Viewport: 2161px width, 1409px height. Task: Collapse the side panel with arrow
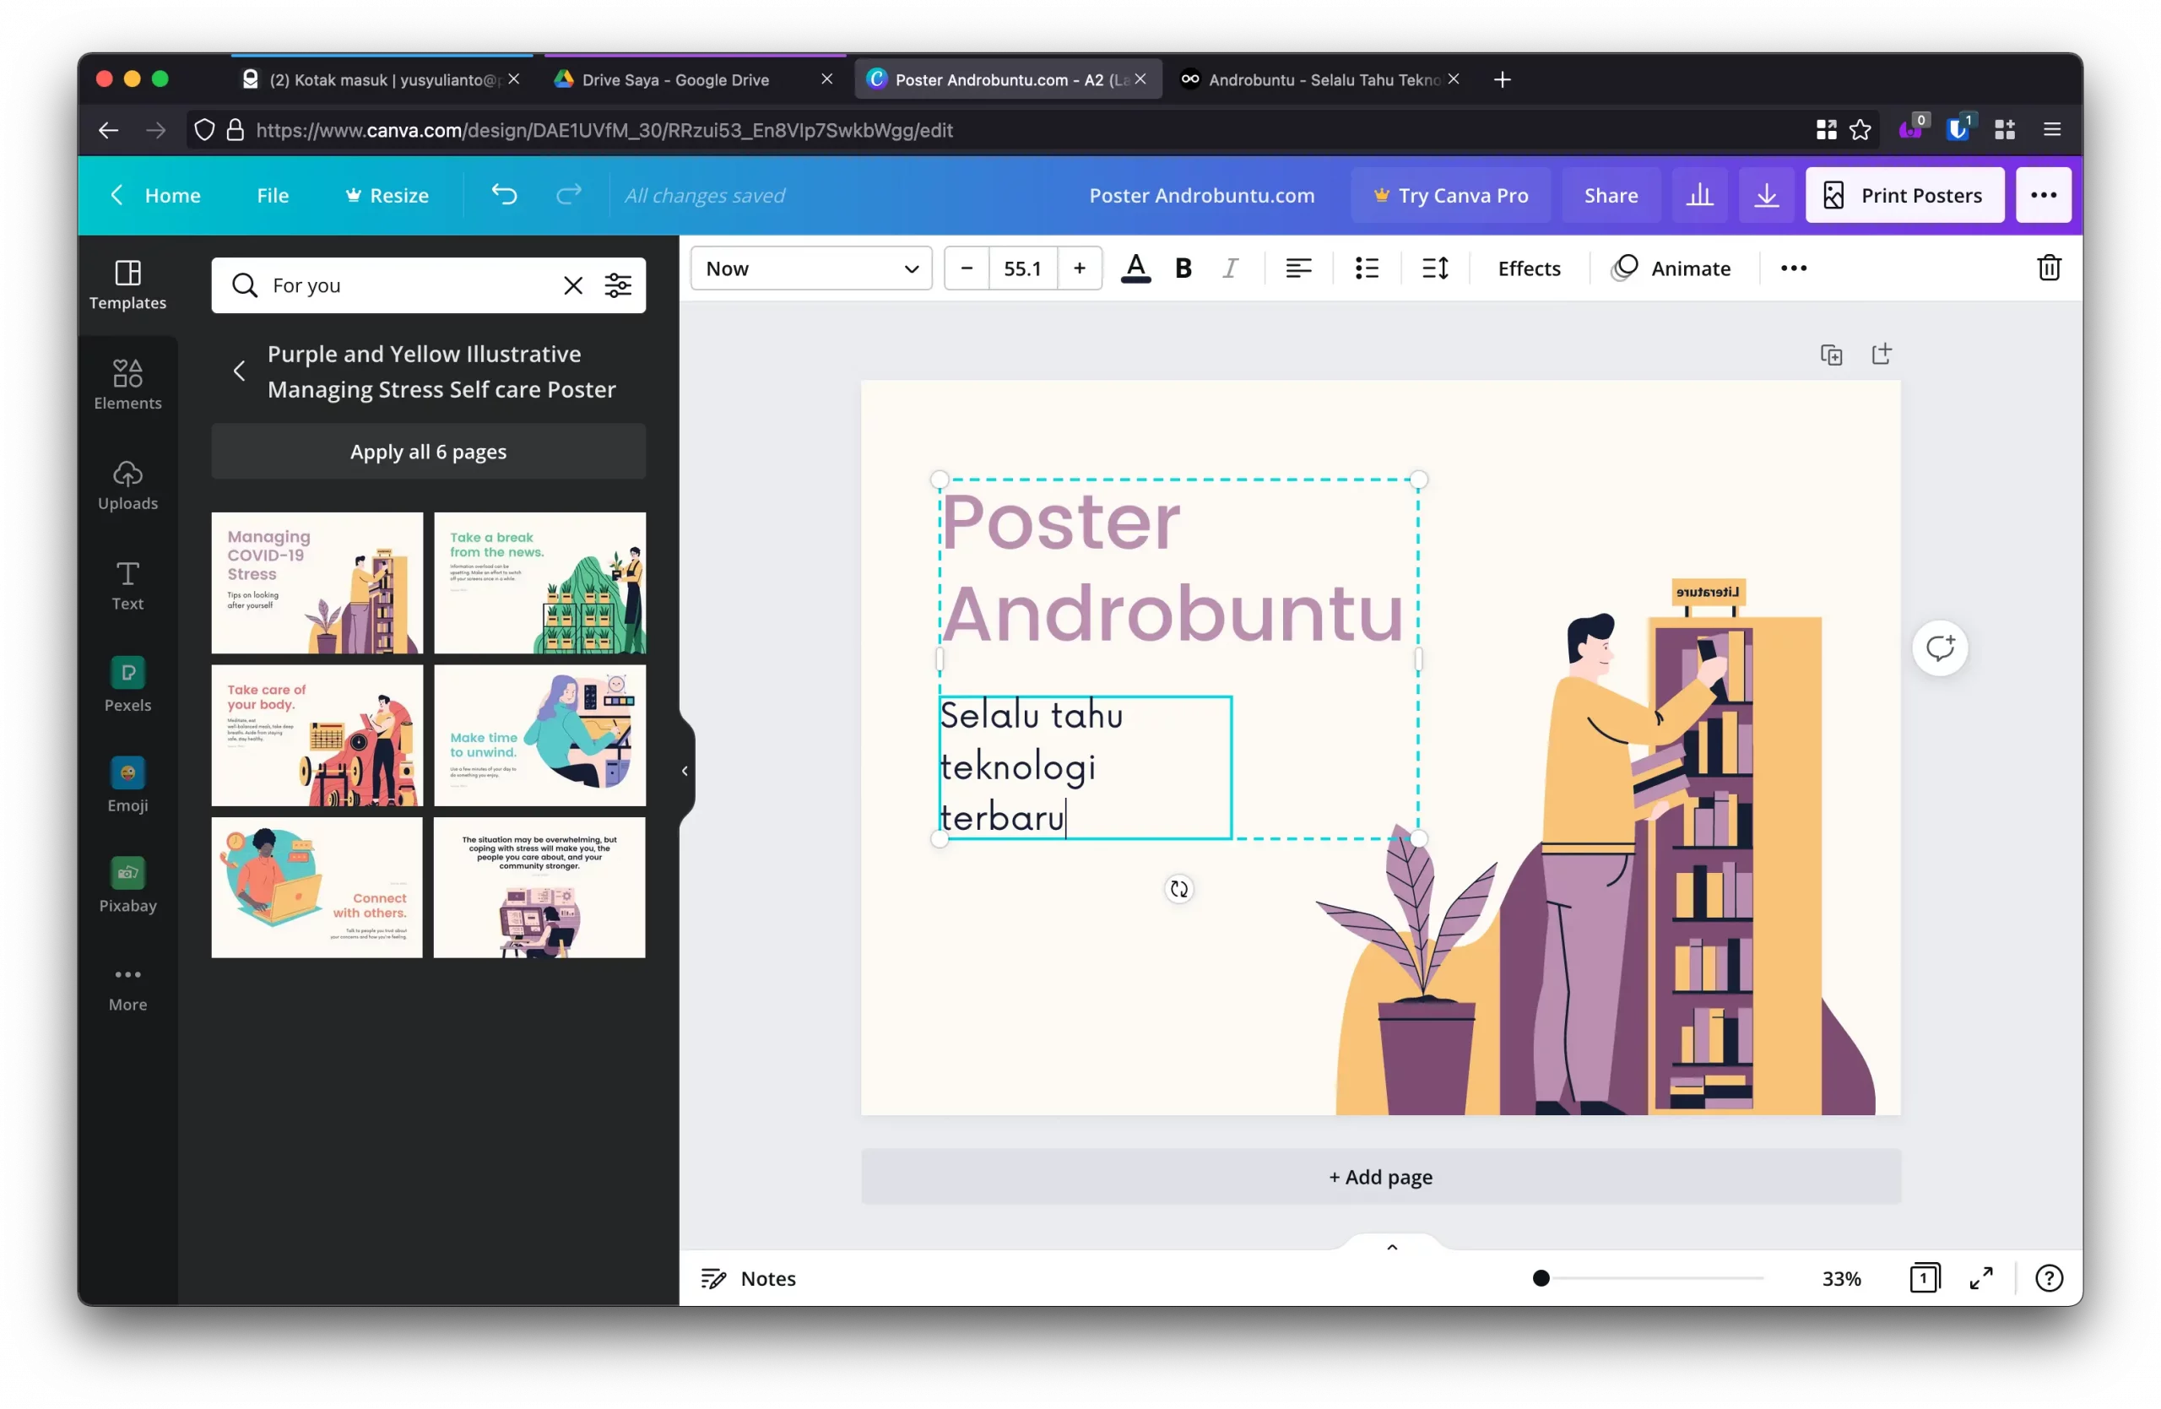685,771
